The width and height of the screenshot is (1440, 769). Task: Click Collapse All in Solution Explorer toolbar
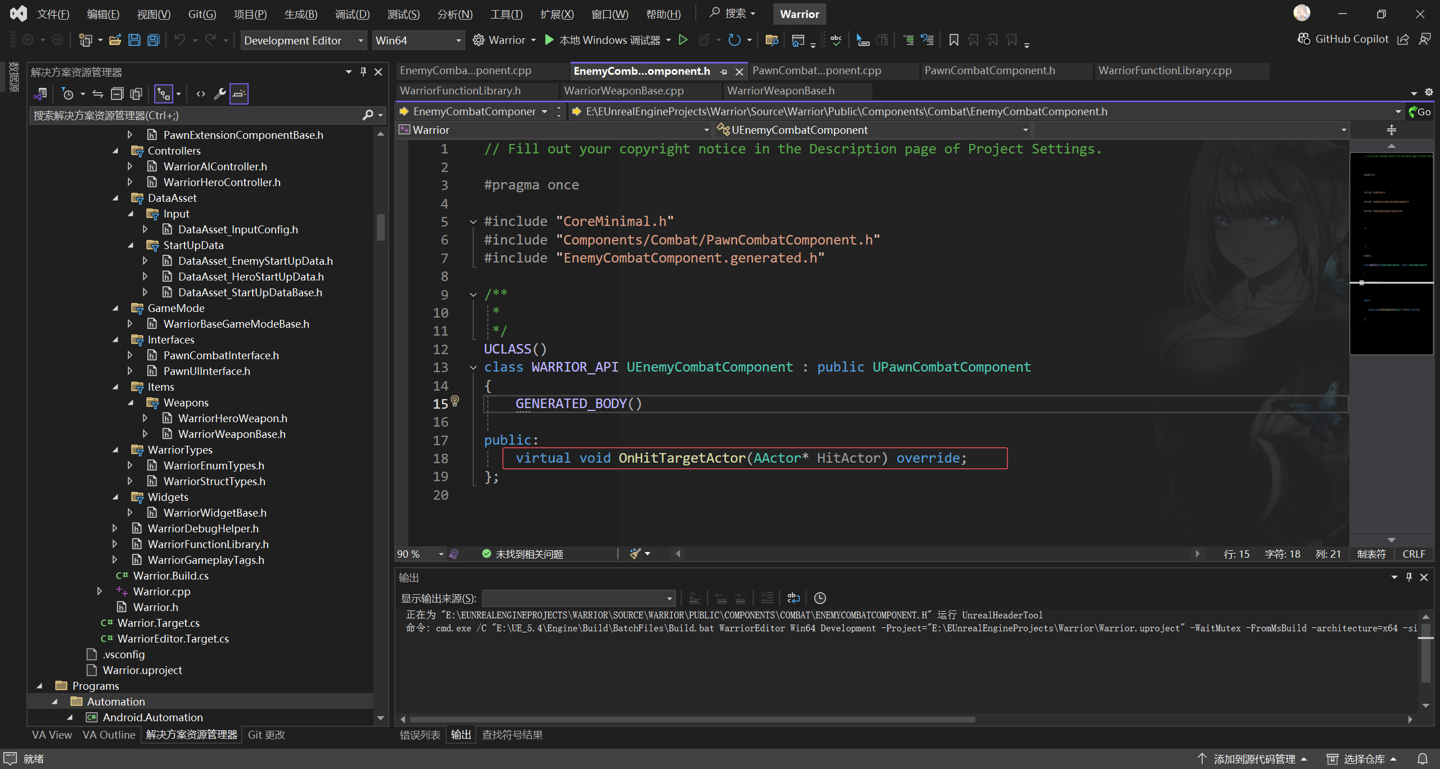pos(117,94)
